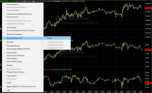This screenshot has width=152, height=93.
Task: Click the red 11,468.5 price marker
Action: (148, 8)
